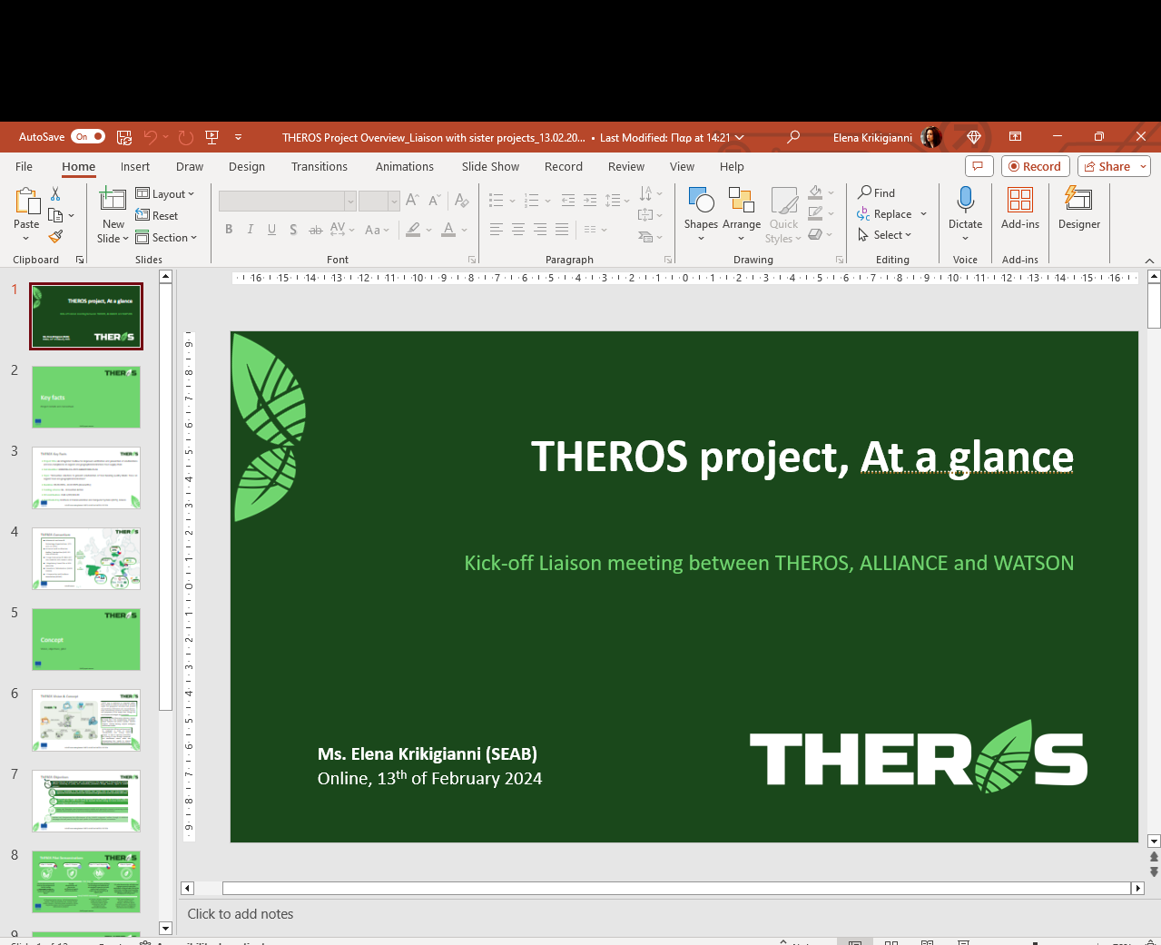Click the Text Highlight Color button
The image size is (1161, 945).
[414, 230]
